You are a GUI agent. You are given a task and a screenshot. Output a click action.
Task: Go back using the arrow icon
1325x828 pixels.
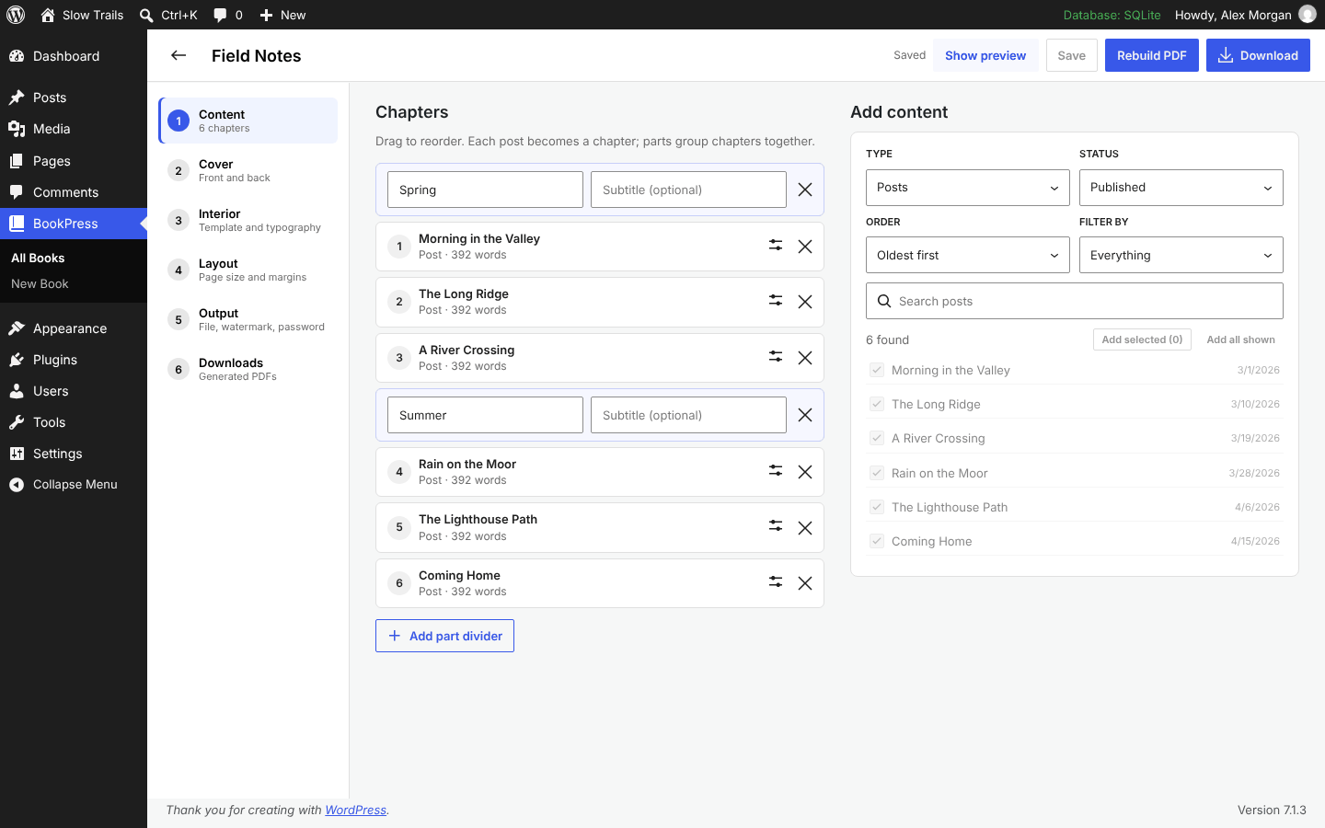click(x=179, y=55)
